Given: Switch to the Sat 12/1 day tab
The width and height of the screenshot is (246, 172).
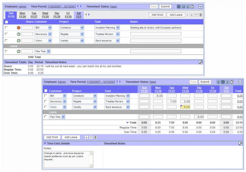Looking at the screenshot, I should (x=79, y=15).
